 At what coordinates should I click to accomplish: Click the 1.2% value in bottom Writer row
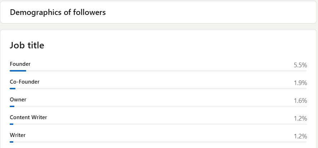[x=300, y=136]
